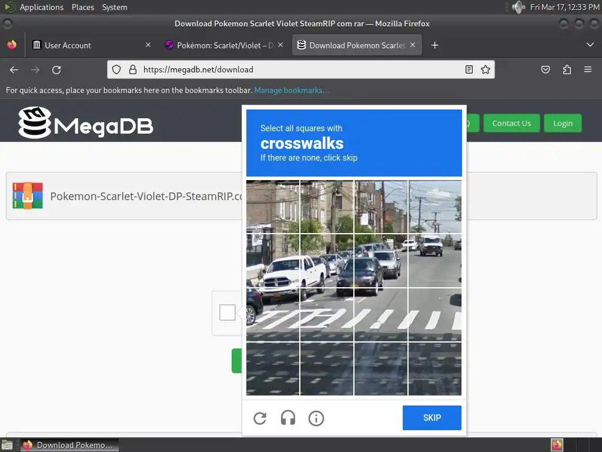Open the captcha info help icon
The height and width of the screenshot is (452, 602).
point(316,418)
